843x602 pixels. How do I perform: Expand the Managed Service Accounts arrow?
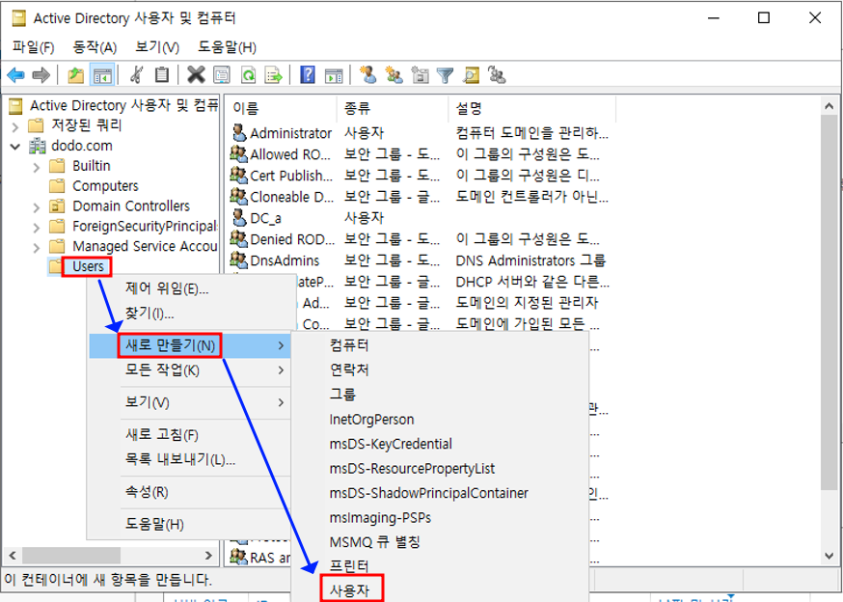(x=36, y=248)
